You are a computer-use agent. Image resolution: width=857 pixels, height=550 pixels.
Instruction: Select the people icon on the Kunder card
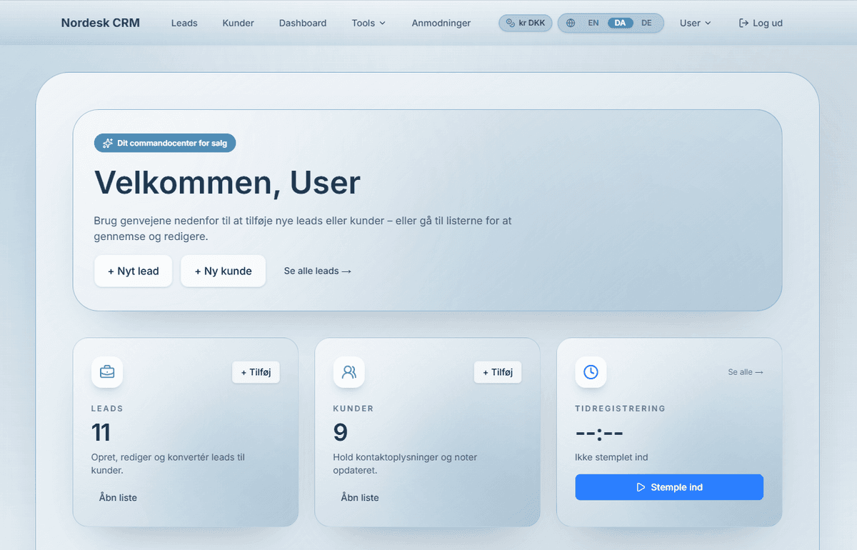pyautogui.click(x=349, y=371)
